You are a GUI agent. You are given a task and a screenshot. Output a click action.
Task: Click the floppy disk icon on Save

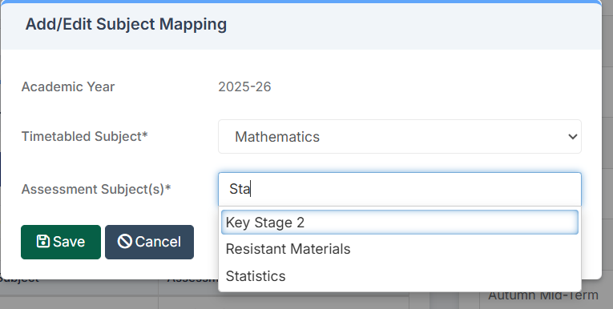pos(43,242)
